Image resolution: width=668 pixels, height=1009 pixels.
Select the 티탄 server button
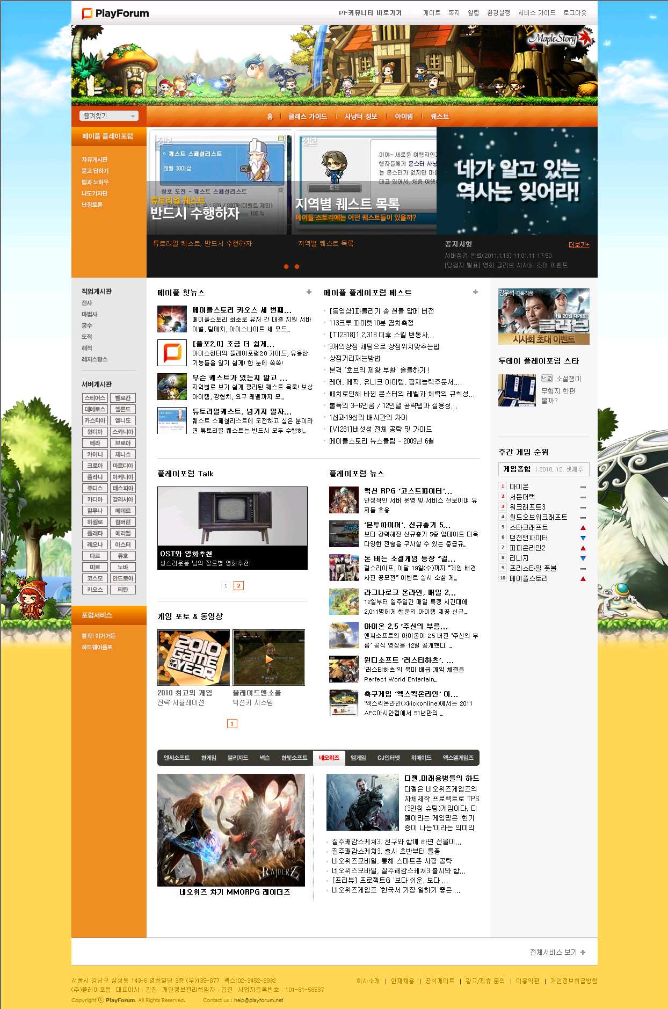coord(123,590)
